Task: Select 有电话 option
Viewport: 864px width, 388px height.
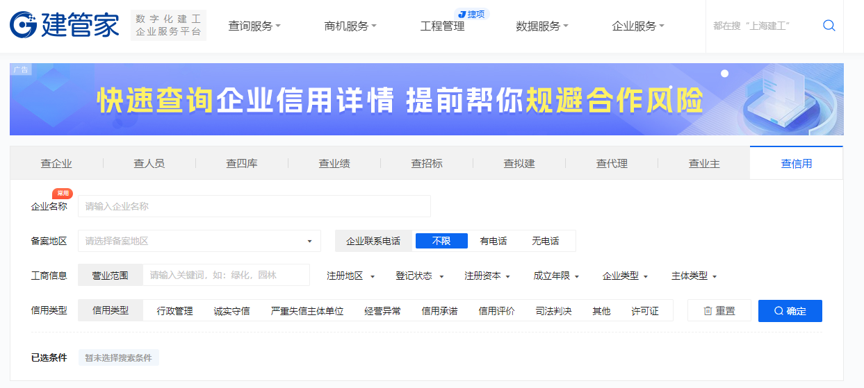Action: (x=494, y=241)
